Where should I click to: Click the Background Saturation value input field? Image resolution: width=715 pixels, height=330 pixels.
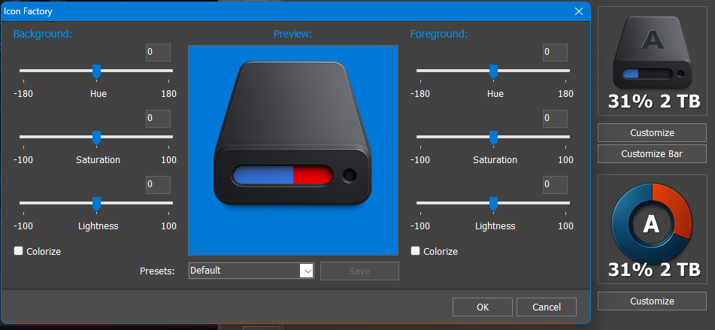point(158,119)
